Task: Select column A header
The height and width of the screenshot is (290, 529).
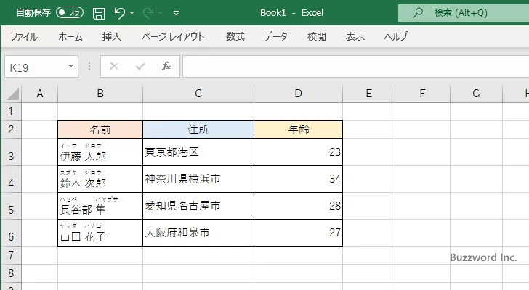Action: click(40, 94)
